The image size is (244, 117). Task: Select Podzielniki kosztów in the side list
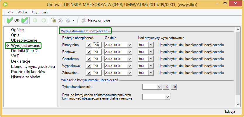tap(28, 72)
